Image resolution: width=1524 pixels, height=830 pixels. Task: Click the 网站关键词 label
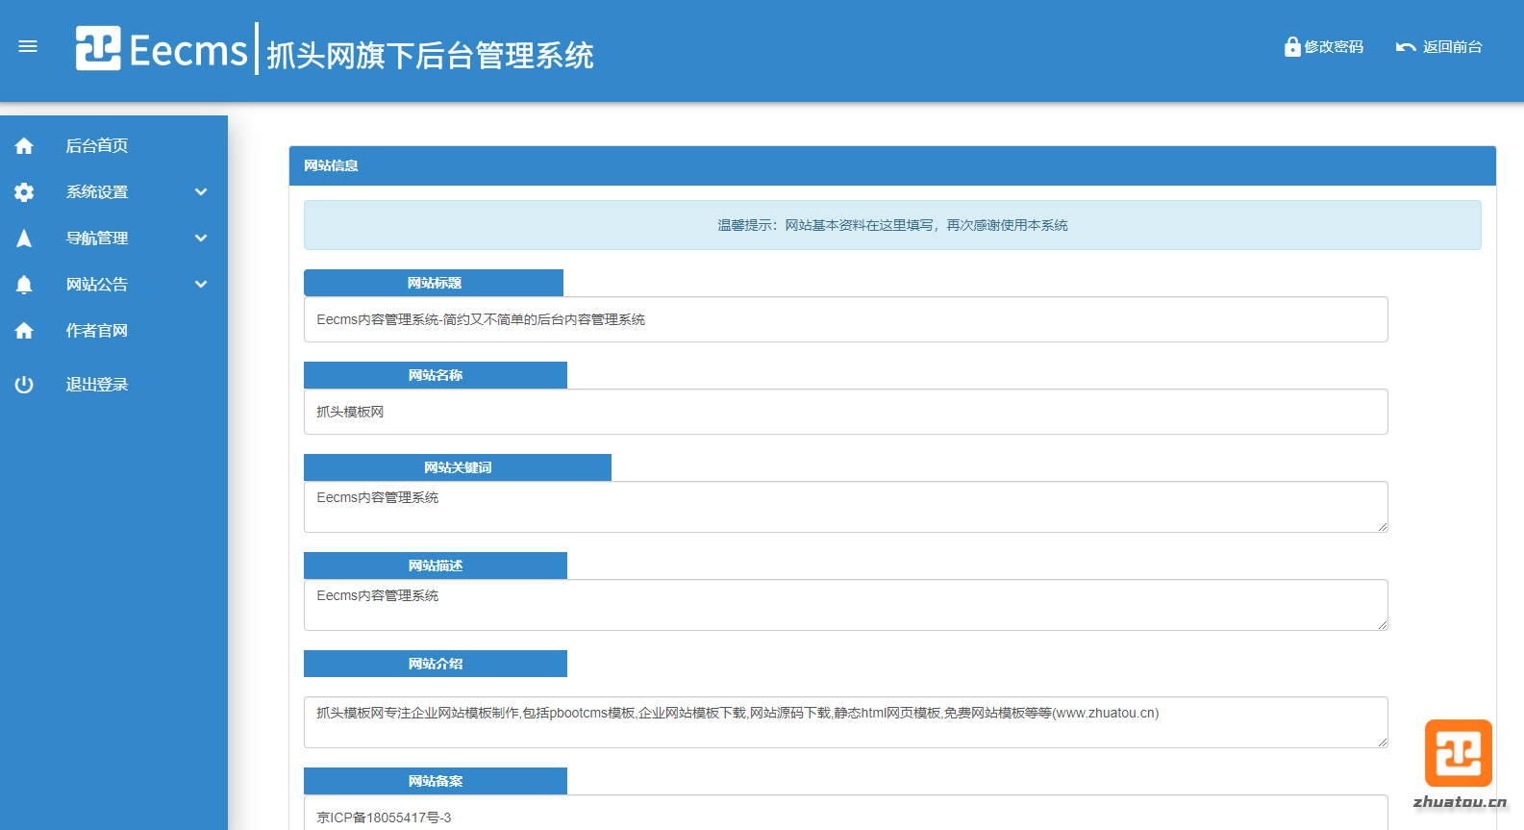coord(458,467)
